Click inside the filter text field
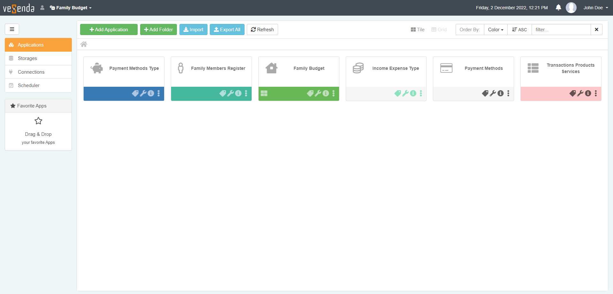The image size is (613, 294). 561,30
